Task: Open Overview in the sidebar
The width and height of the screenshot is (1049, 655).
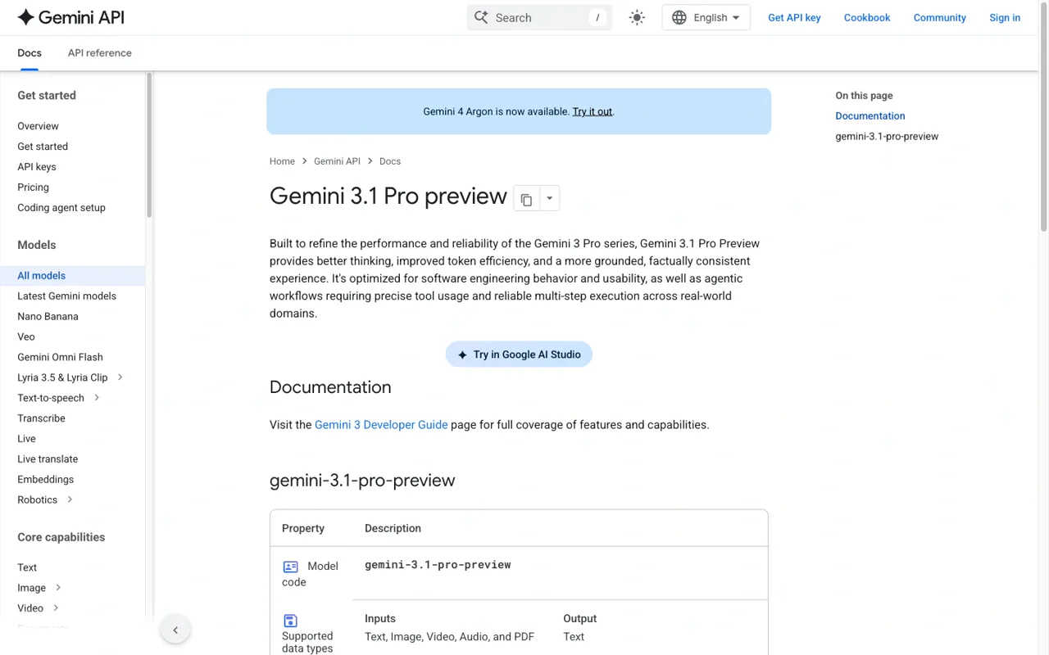Action: point(38,126)
